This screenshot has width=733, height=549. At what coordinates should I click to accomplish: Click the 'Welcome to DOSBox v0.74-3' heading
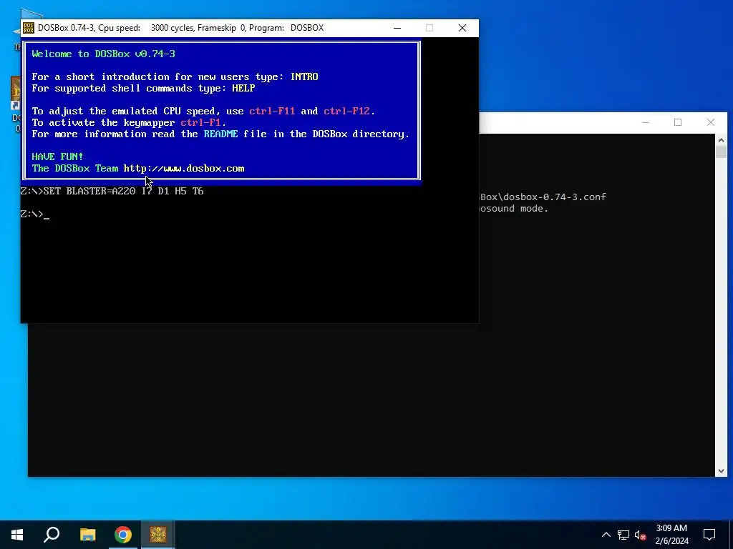click(x=103, y=54)
